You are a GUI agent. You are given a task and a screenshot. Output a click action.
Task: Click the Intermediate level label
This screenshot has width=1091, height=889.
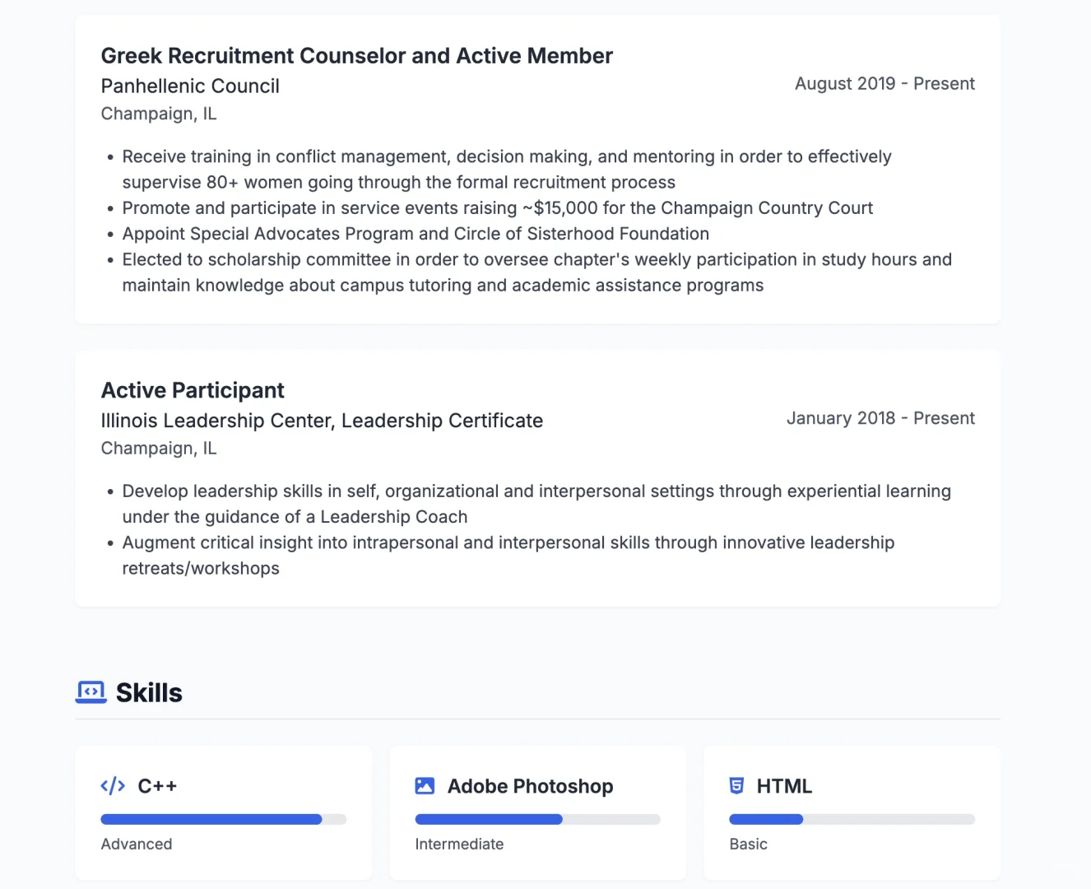click(x=459, y=844)
